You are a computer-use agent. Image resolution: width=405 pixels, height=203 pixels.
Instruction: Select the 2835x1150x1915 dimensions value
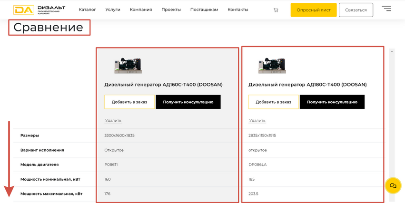tap(262, 135)
